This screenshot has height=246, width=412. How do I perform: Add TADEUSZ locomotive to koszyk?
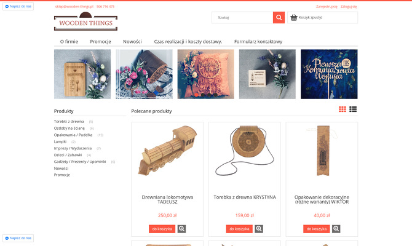click(x=162, y=229)
